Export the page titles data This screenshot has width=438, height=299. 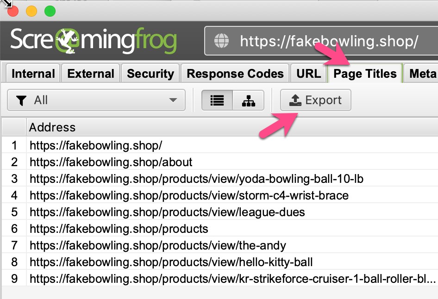point(315,100)
